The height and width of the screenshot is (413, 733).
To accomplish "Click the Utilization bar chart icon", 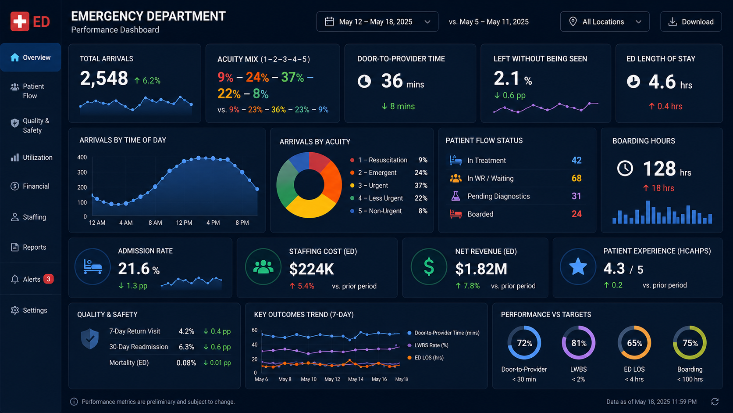I will (x=15, y=158).
